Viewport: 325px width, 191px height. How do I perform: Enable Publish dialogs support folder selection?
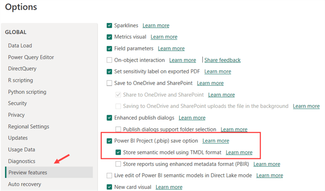point(118,129)
